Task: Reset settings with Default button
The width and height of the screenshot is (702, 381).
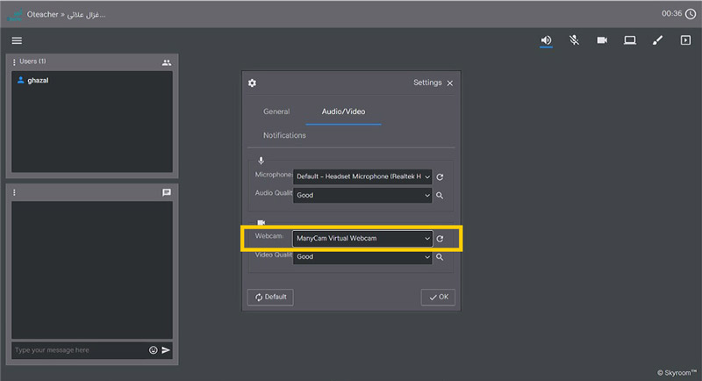Action: coord(270,297)
